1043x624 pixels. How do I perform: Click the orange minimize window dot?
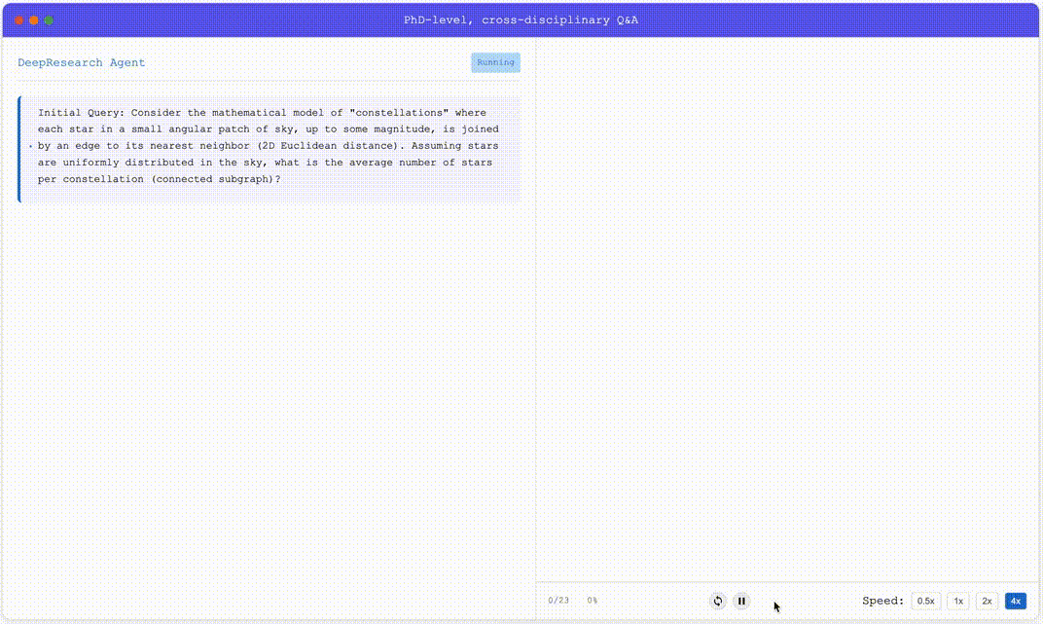(x=34, y=20)
